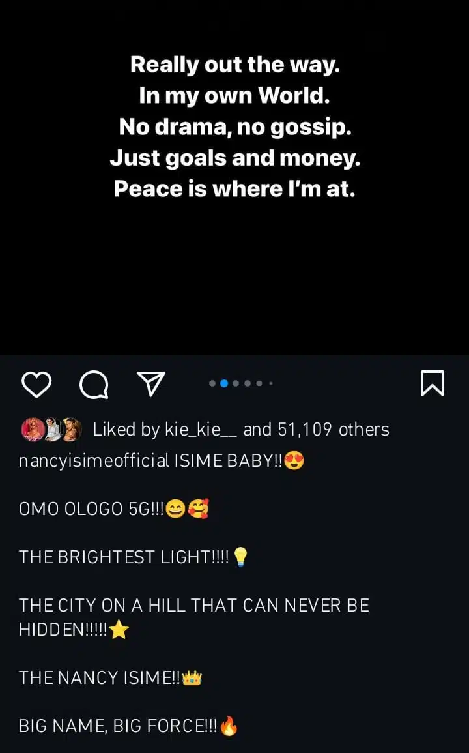Open the second liker's profile avatar

pos(53,429)
